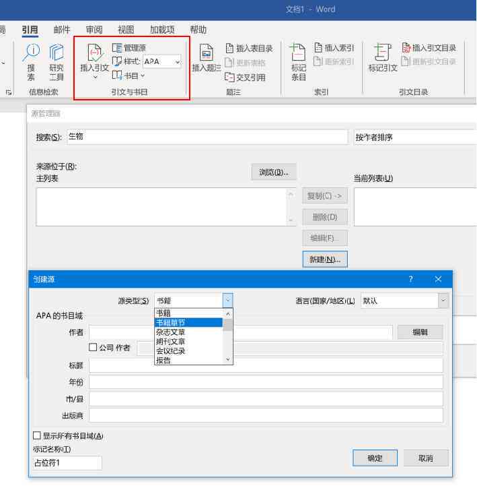This screenshot has width=477, height=492.
Task: Click the source type list scrollbar thumb
Action: tap(227, 325)
